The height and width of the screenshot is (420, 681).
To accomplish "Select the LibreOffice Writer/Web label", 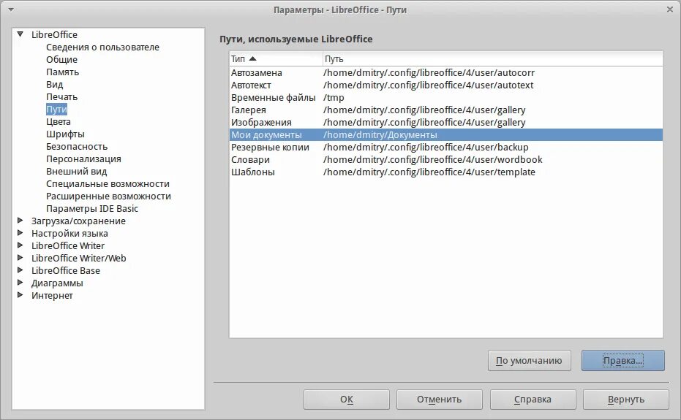I will pos(78,258).
